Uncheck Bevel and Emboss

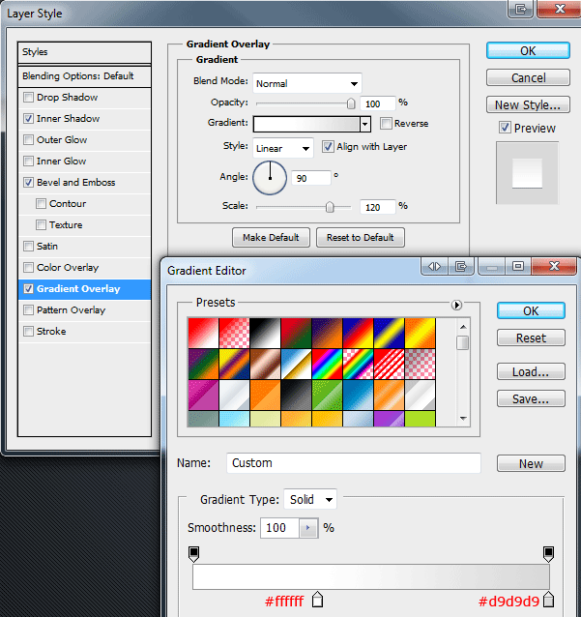28,182
